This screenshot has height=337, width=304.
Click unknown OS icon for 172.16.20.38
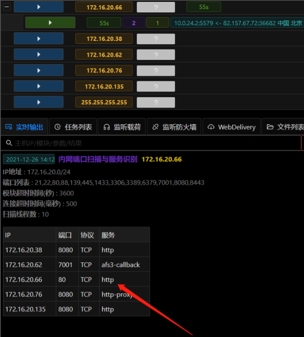point(156,39)
